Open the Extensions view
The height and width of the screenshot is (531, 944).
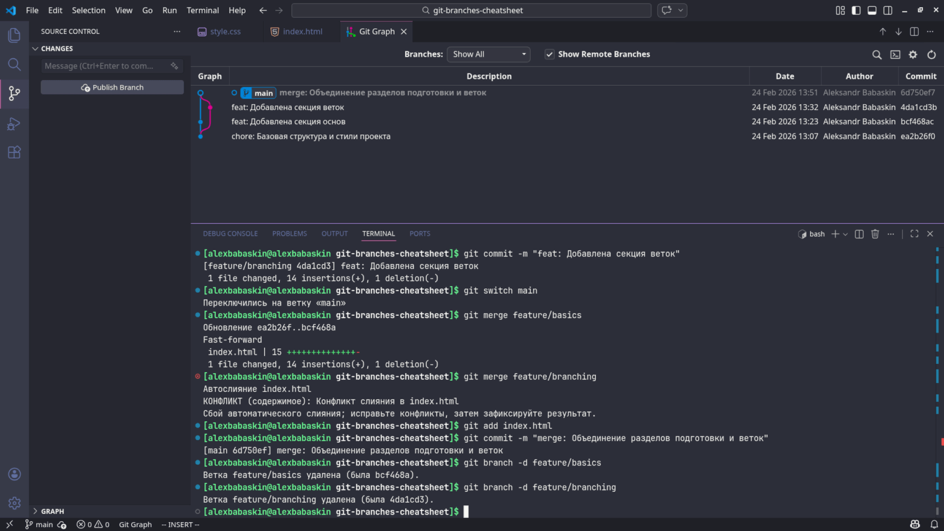coord(14,153)
